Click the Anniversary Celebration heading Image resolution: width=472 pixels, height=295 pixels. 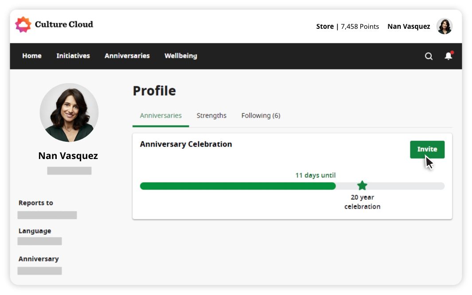tap(186, 144)
